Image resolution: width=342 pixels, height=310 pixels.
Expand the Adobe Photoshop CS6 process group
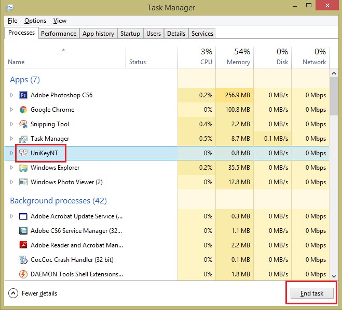tap(12, 95)
